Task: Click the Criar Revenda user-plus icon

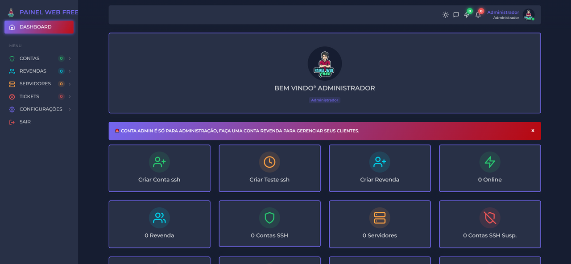Action: [380, 162]
